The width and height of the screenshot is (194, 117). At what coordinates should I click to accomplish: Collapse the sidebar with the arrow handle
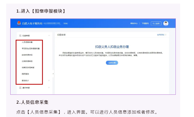tap(53, 74)
